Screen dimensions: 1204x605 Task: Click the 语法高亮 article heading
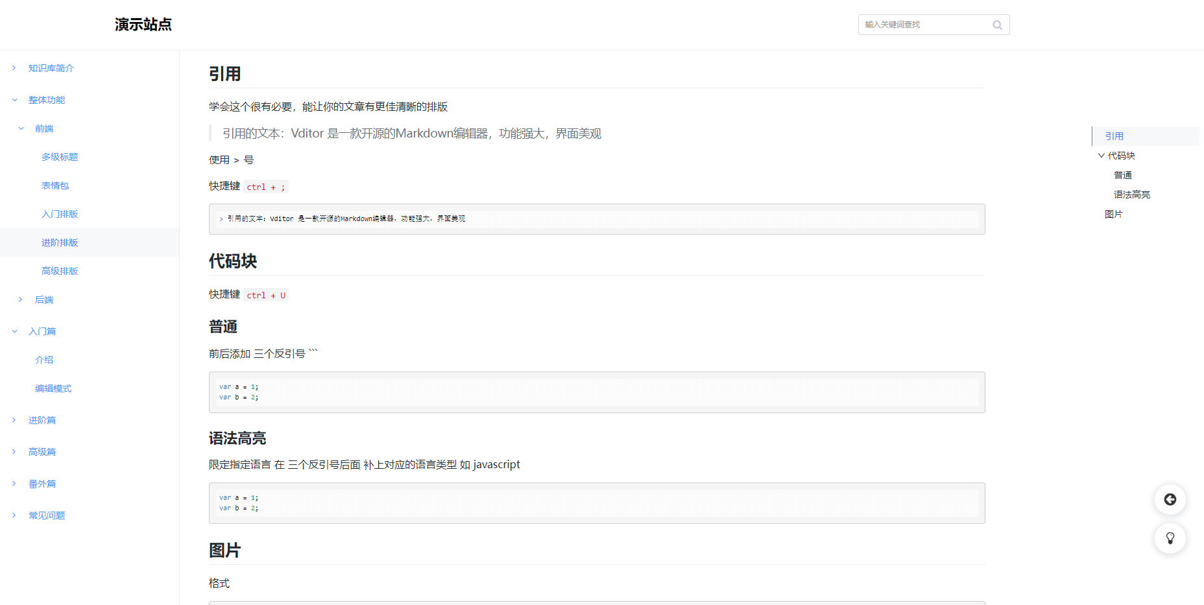point(237,438)
